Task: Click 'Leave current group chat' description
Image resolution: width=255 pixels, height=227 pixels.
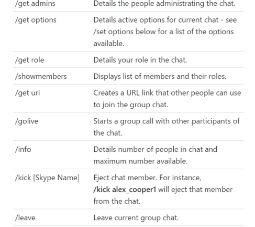Action: click(x=136, y=218)
